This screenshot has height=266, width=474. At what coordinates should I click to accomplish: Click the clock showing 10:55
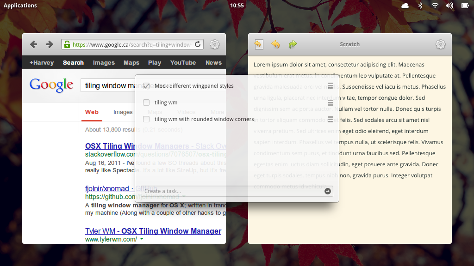coord(237,6)
